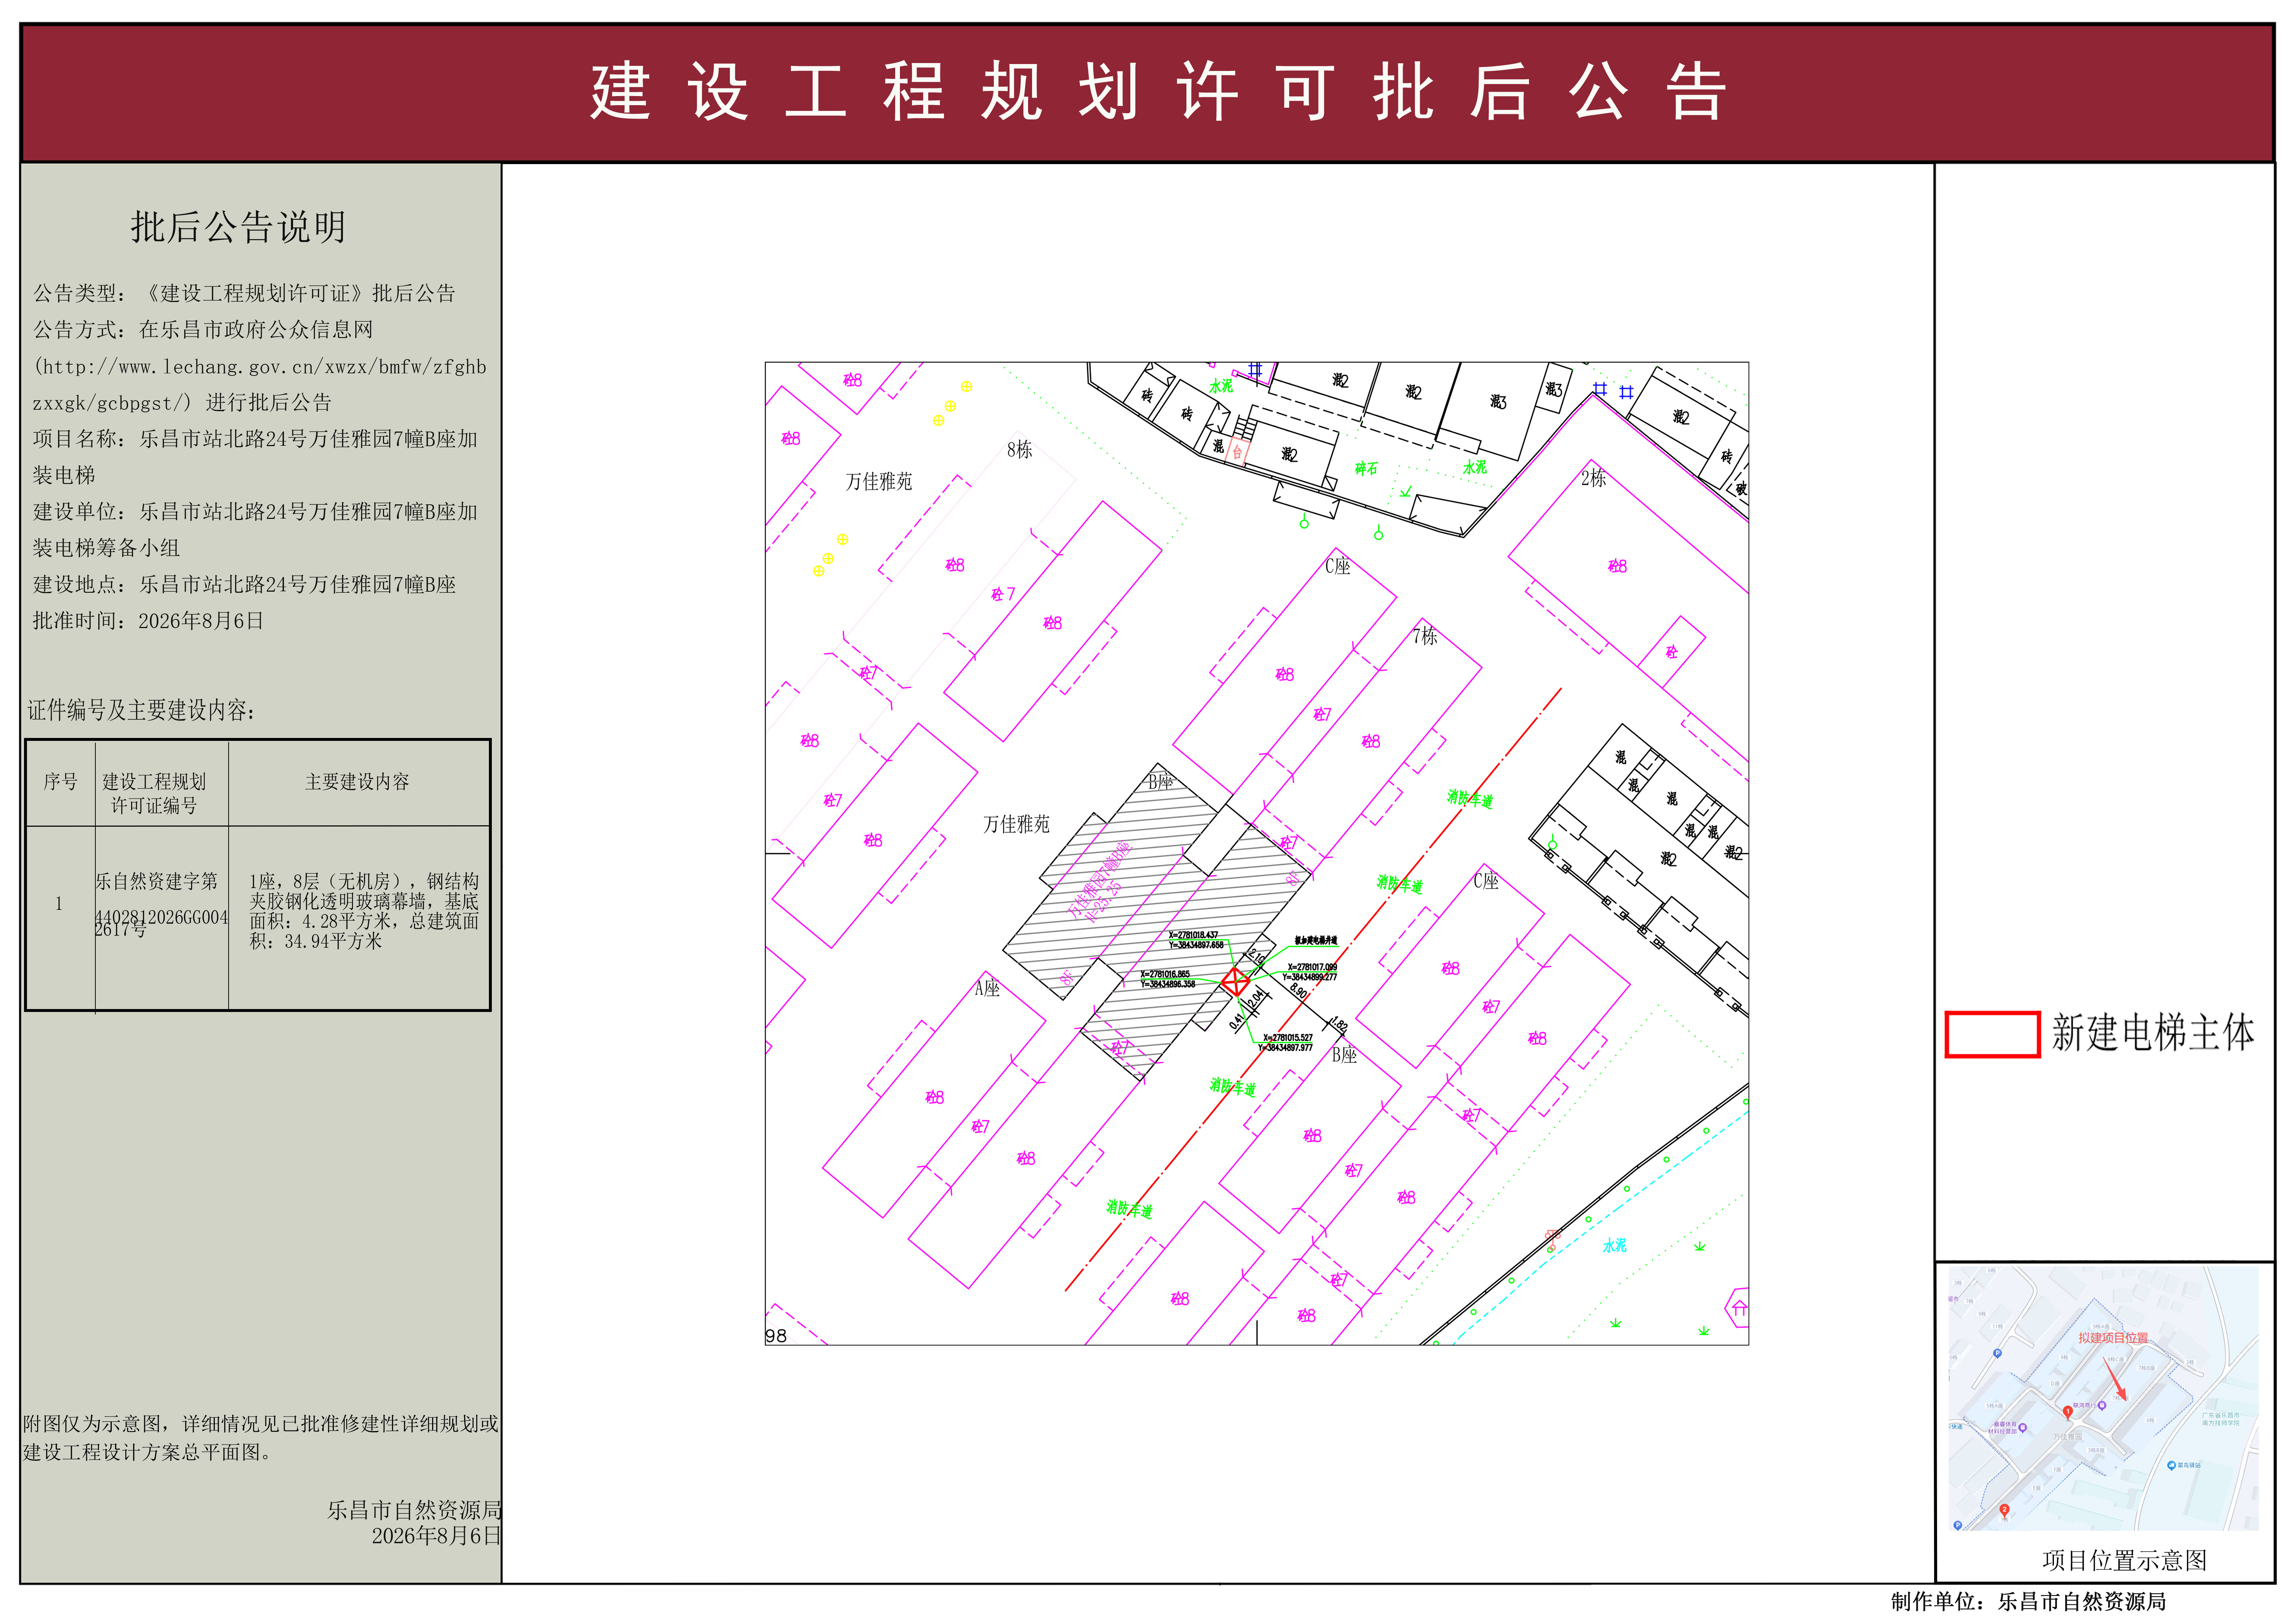Select the 批准时间：2026年8月6日 line
The image size is (2296, 1624).
click(x=148, y=621)
